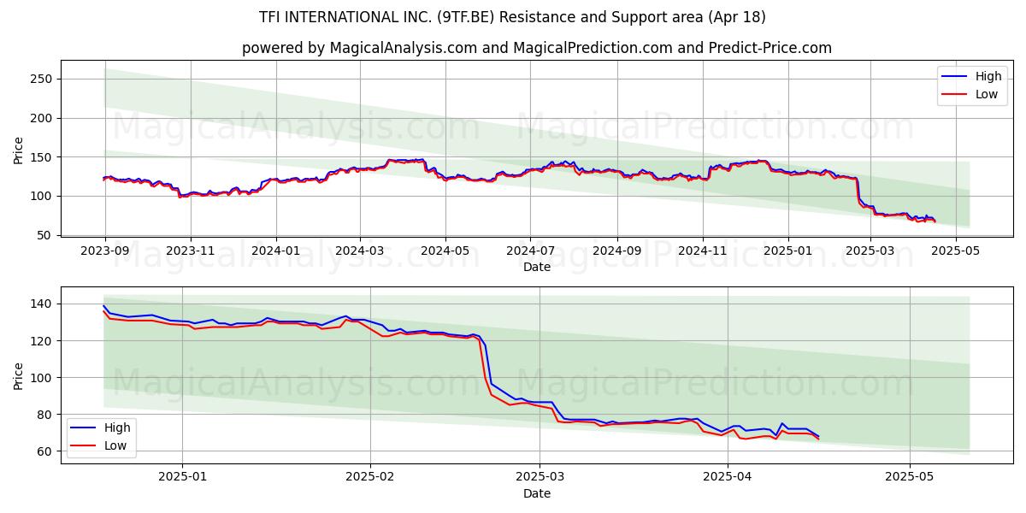
Task: Click 'Low' in the bottom chart legend
Action: click(115, 445)
